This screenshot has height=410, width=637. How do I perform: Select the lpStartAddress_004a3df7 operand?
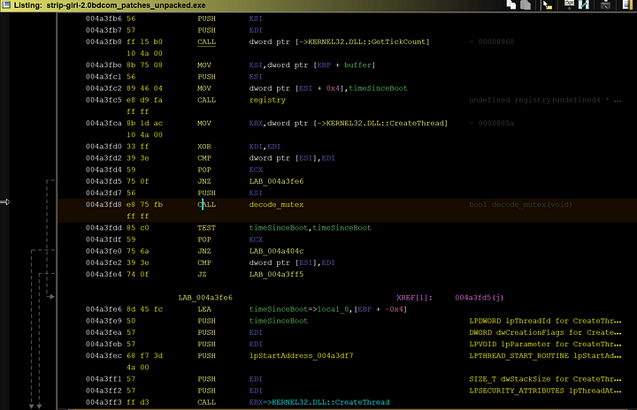coord(301,356)
